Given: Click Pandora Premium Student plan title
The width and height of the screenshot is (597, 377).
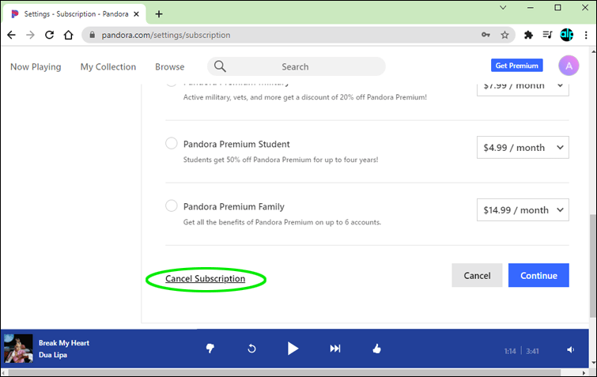Looking at the screenshot, I should 236,144.
